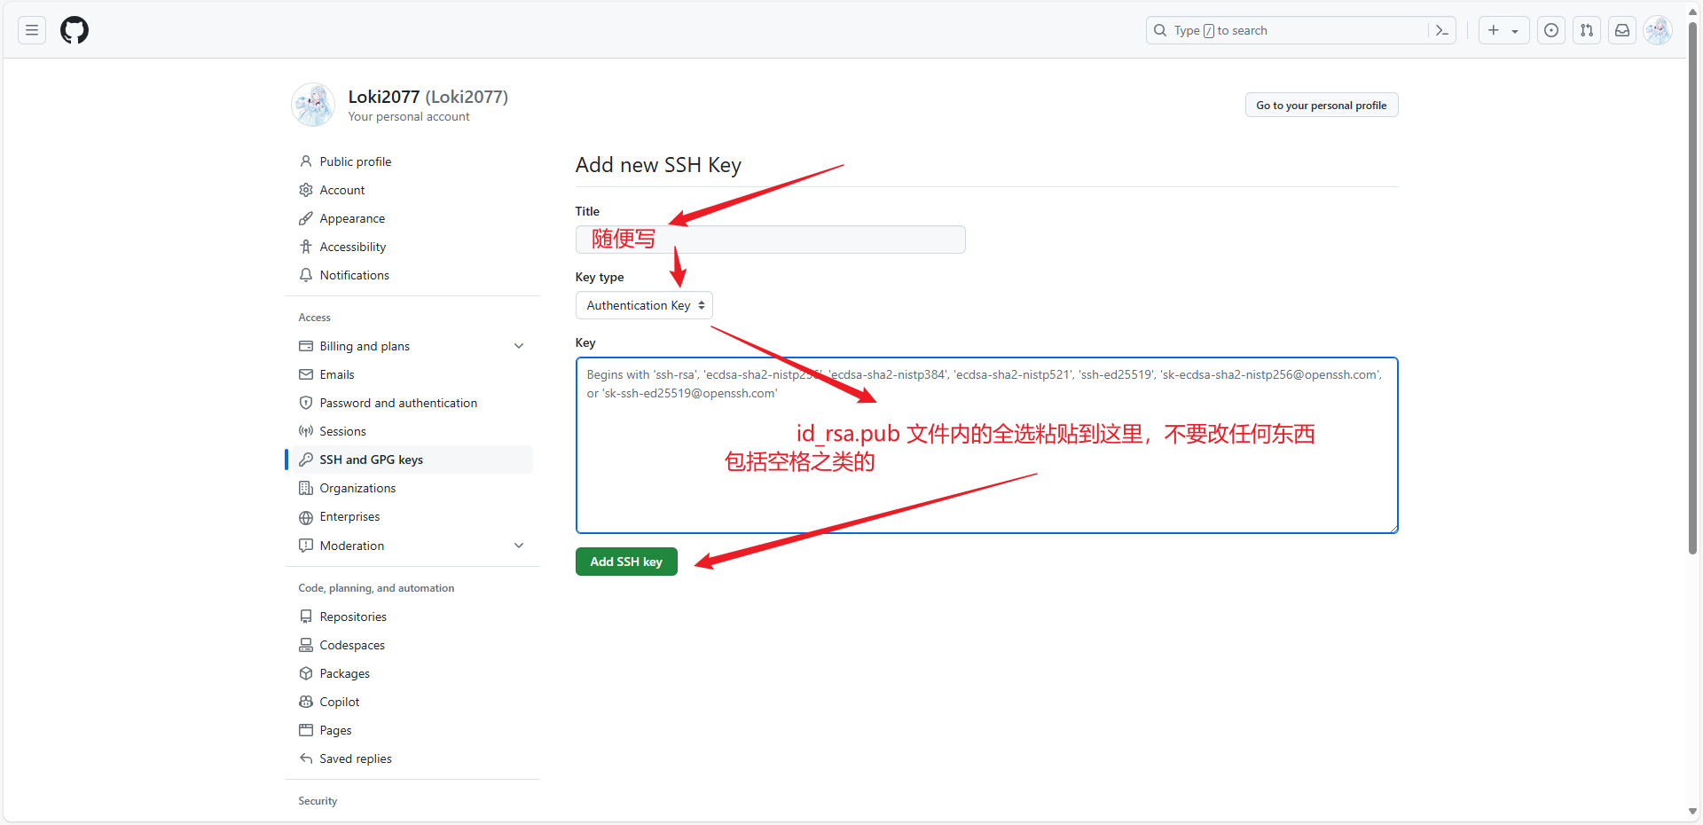
Task: Expand the Billing and plans section chevron
Action: coord(519,346)
